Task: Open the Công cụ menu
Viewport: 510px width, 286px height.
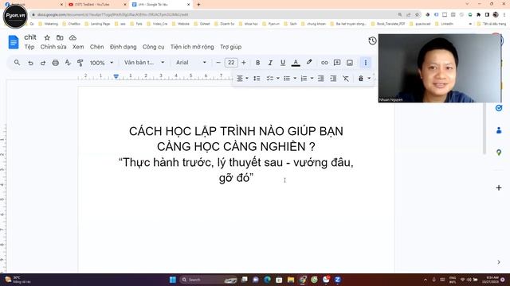Action: click(153, 47)
